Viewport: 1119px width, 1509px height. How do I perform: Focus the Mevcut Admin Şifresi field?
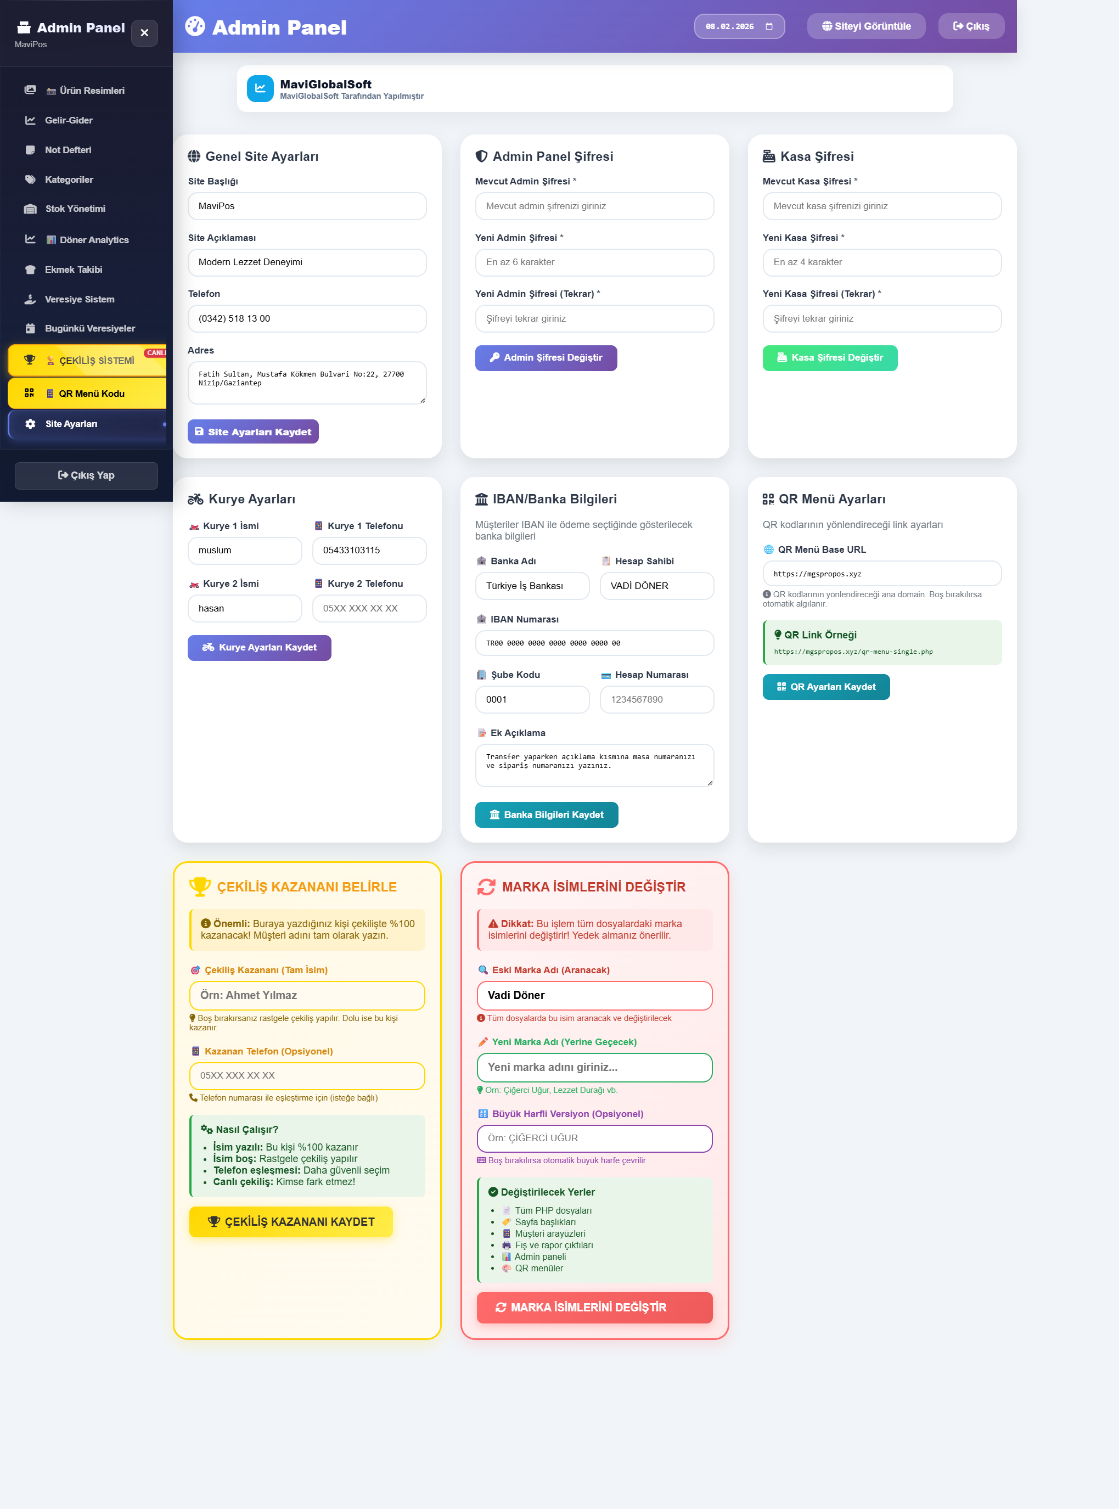point(594,206)
